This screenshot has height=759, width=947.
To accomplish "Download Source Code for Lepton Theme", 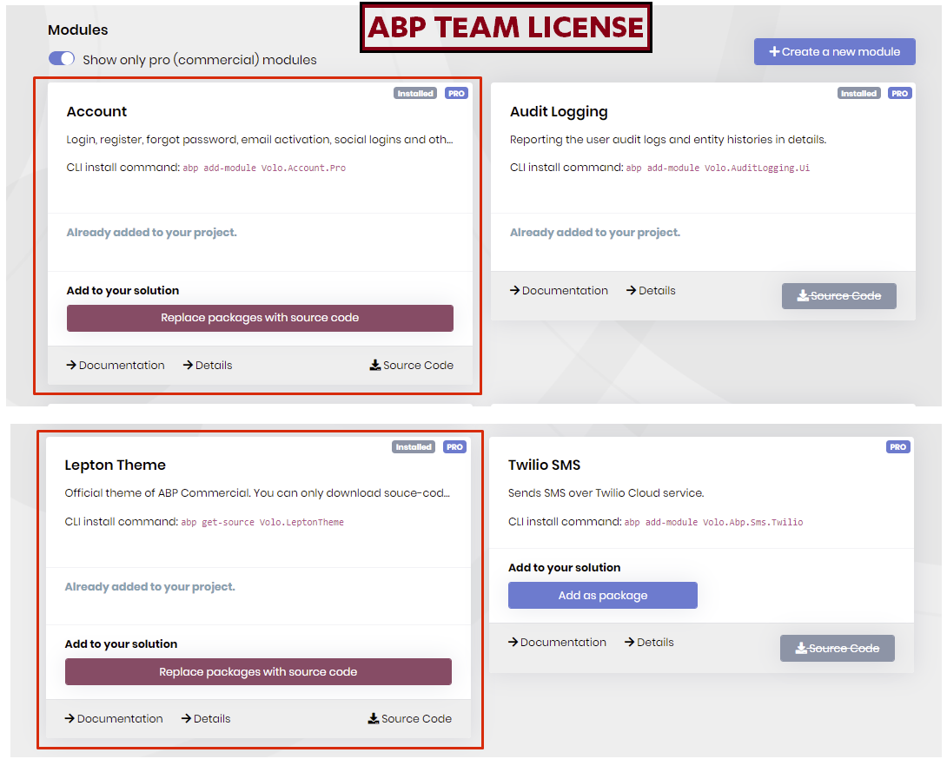I will coord(410,719).
